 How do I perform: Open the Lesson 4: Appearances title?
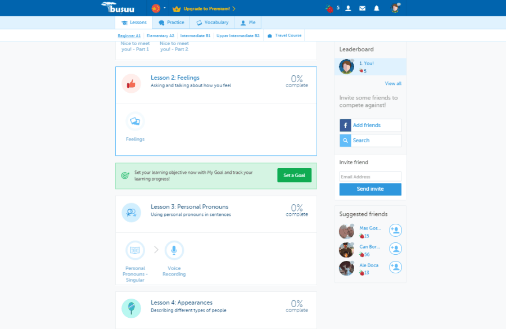point(182,303)
